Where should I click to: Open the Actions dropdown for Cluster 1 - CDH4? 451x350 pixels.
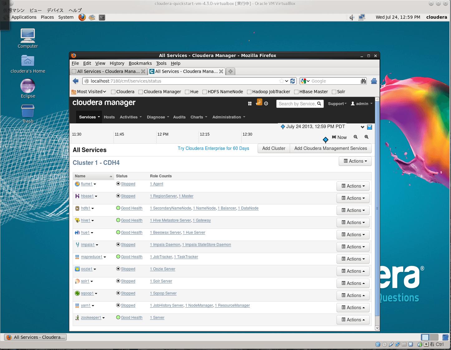(x=355, y=161)
